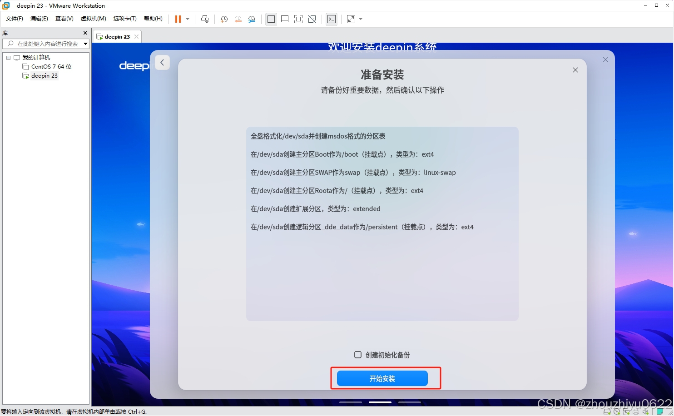This screenshot has height=416, width=674.
Task: Open the snapshot manager wrench-clock icon
Action: (252, 19)
